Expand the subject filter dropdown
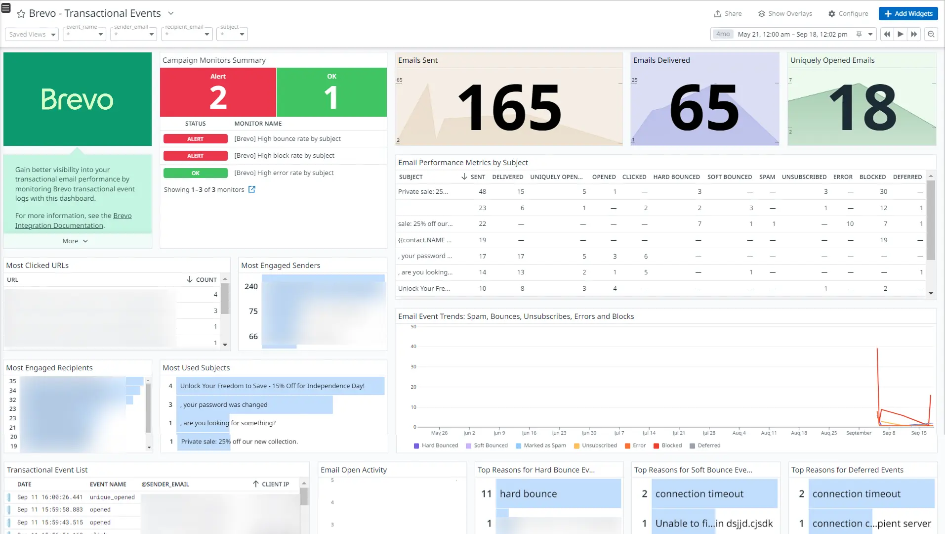945x534 pixels. (x=242, y=34)
